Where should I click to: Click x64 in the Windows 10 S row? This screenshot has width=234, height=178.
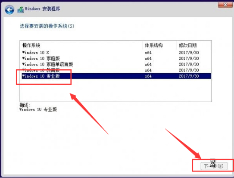pos(148,53)
